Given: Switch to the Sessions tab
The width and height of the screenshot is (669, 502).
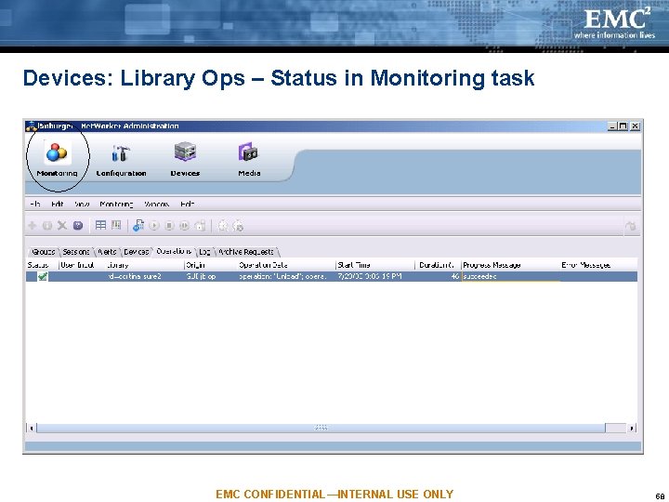Looking at the screenshot, I should tap(76, 252).
